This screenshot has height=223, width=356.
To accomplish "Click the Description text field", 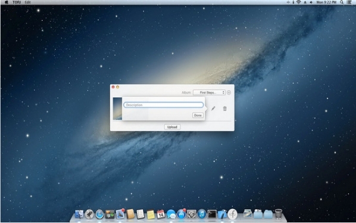I will point(164,105).
